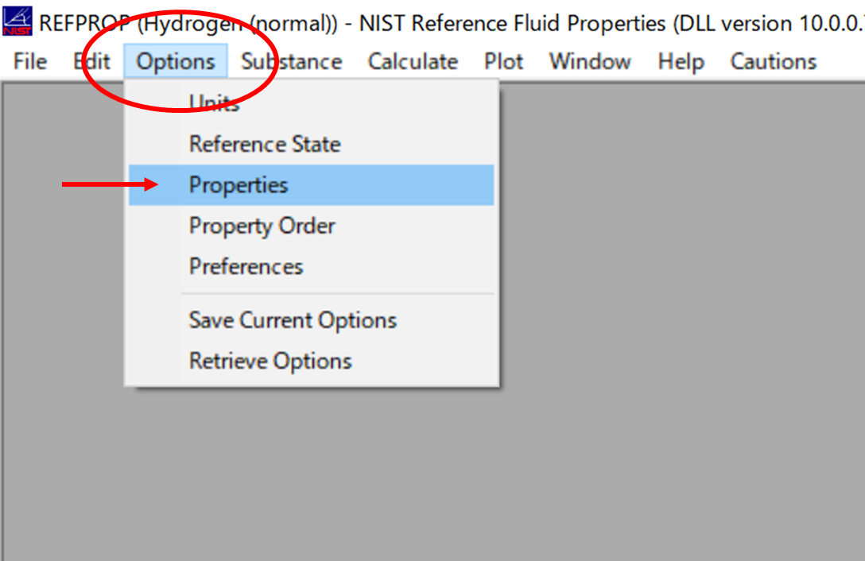
Task: Select the Reference State menu entry
Action: tap(265, 145)
